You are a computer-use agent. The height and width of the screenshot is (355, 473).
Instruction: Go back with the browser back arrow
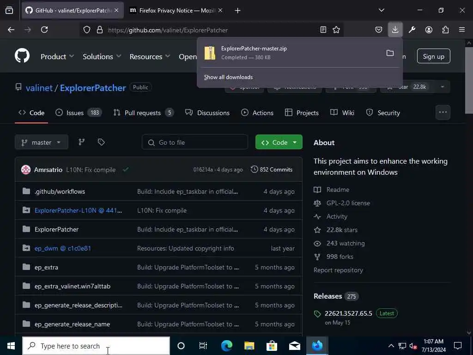(x=11, y=30)
